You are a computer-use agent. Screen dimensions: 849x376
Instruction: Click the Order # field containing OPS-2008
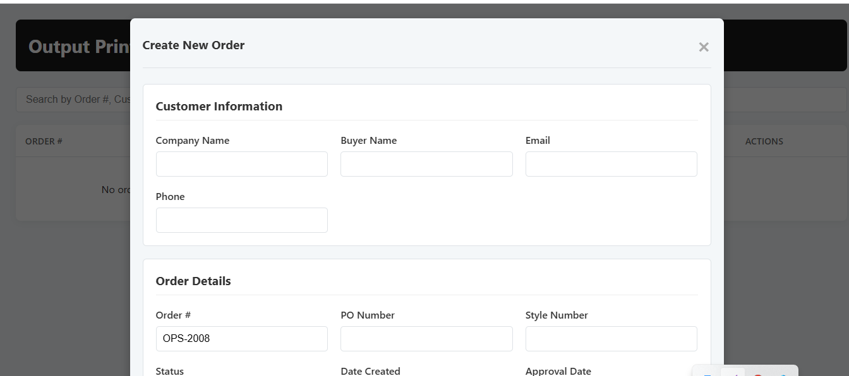[x=241, y=339]
